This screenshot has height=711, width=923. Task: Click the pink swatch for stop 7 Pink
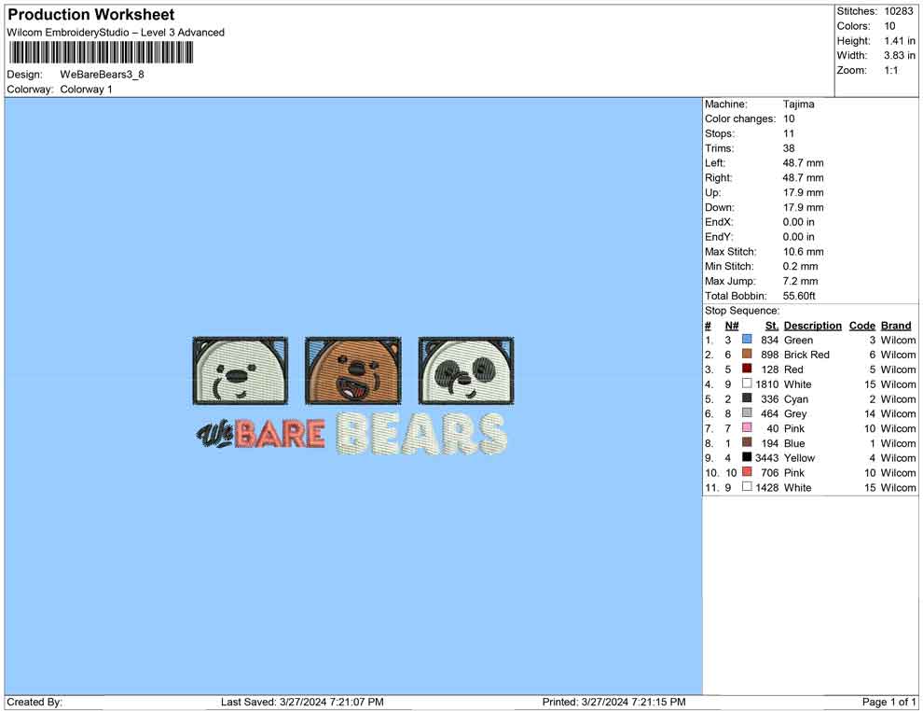[747, 427]
